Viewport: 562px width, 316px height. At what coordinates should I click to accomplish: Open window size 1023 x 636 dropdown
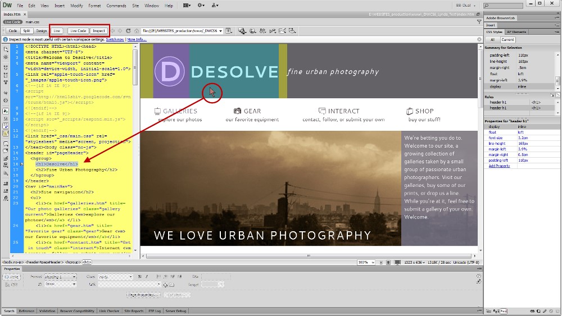click(414, 262)
